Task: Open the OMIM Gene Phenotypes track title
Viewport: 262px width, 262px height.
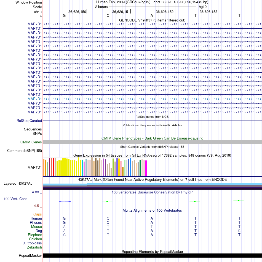Action: [152, 138]
